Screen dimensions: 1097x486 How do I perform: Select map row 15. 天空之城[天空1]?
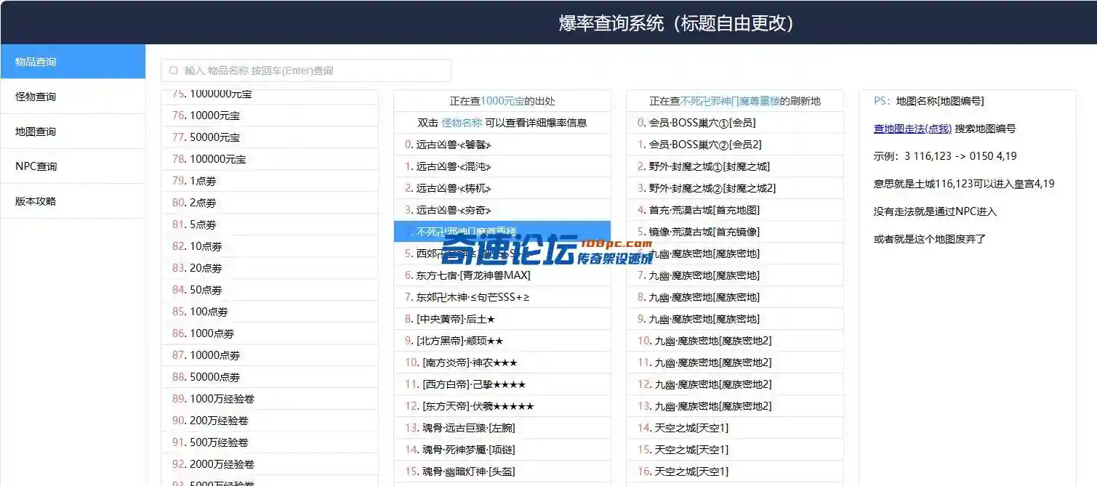pyautogui.click(x=735, y=450)
